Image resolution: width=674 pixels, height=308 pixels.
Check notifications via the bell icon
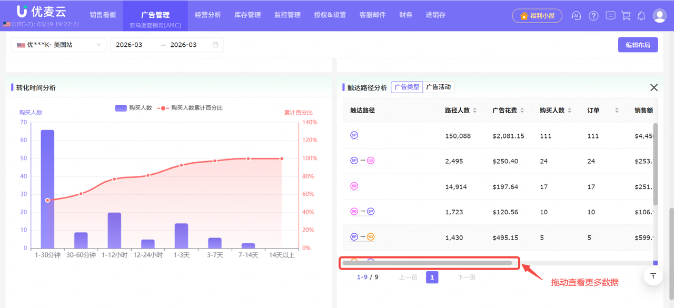click(x=641, y=16)
